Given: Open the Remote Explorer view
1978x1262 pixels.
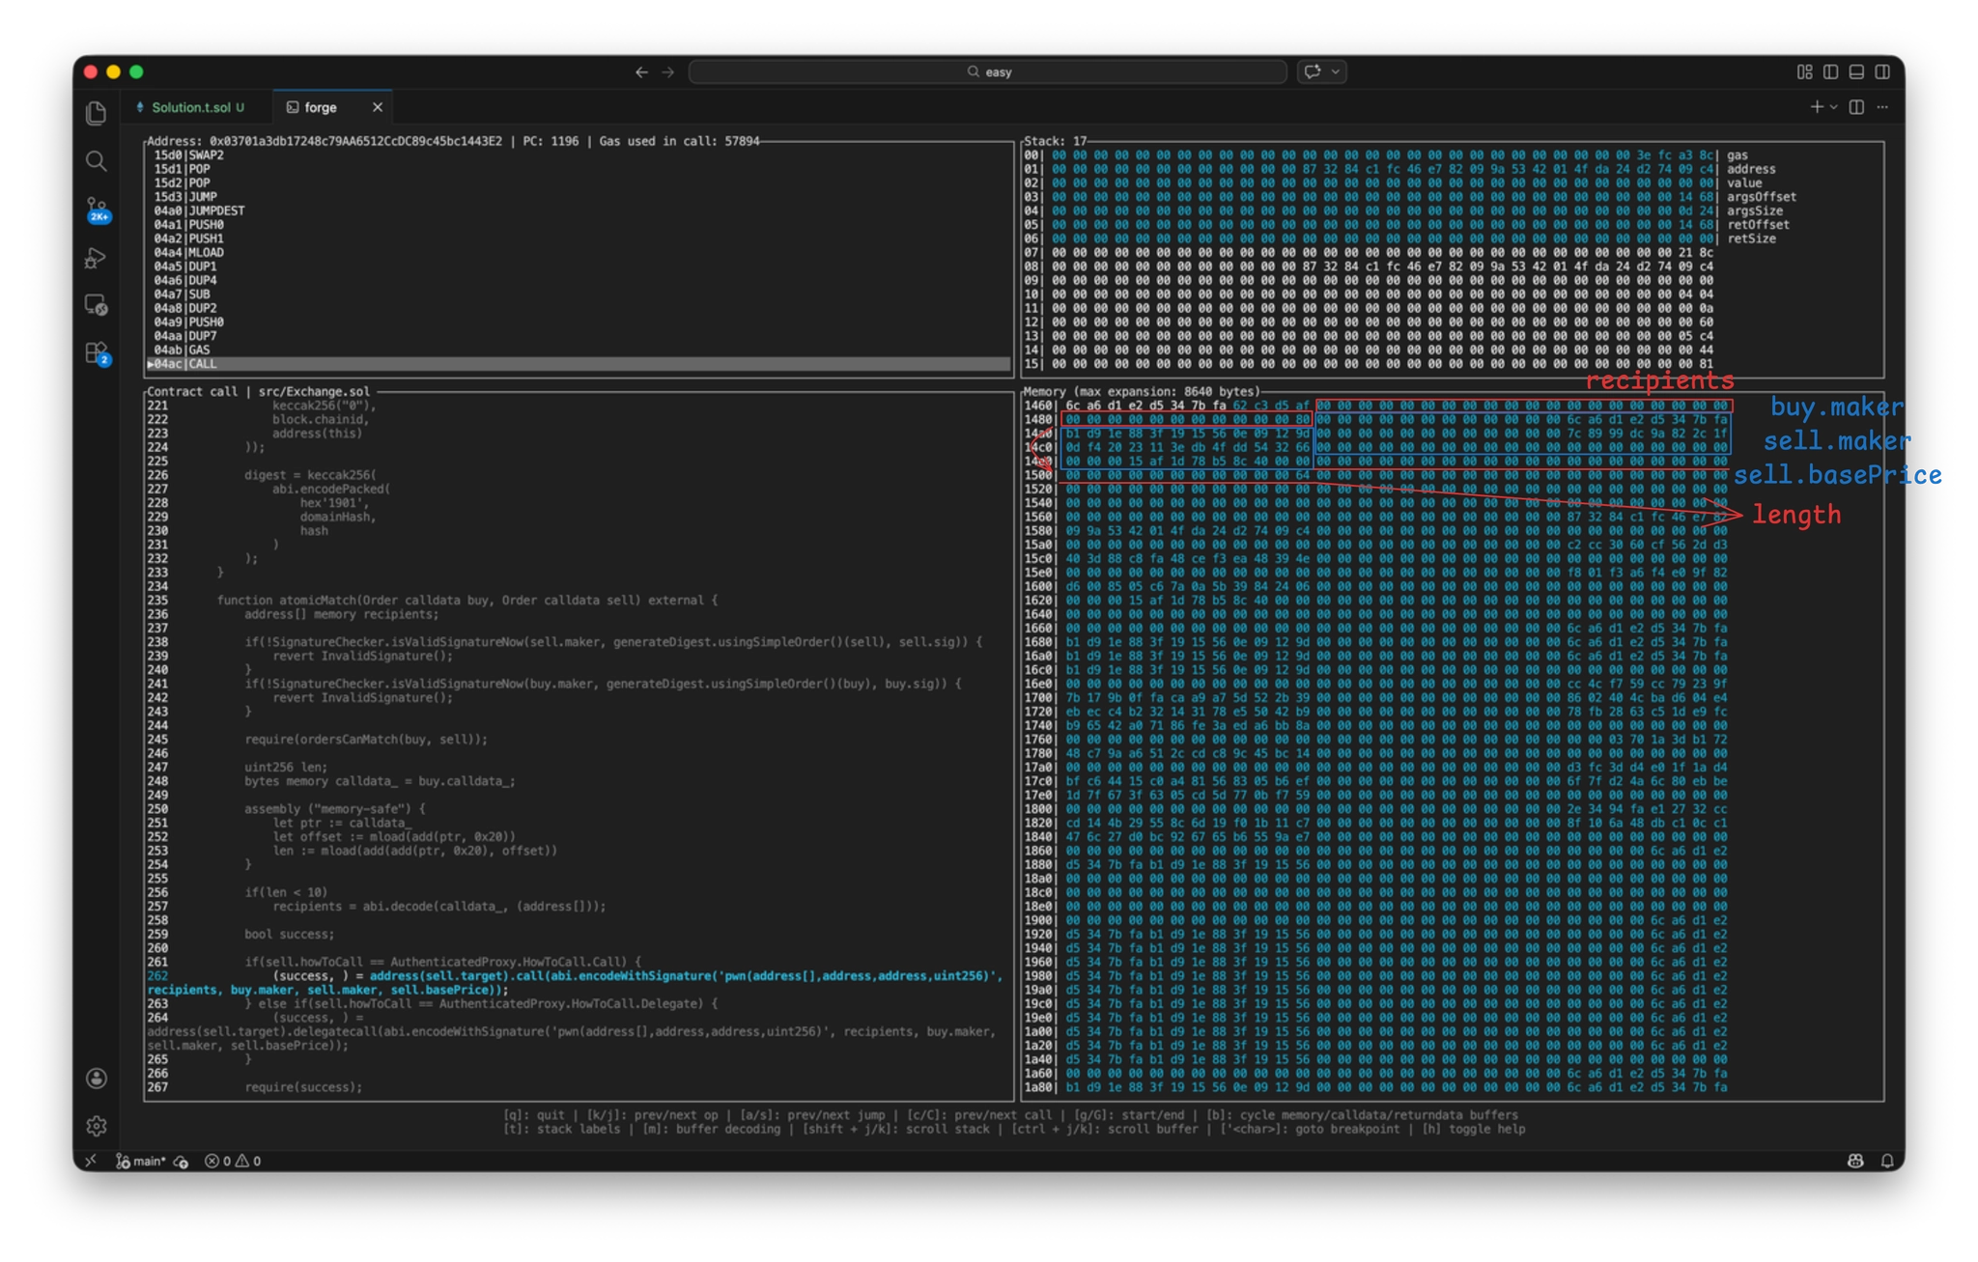Looking at the screenshot, I should click(x=96, y=305).
